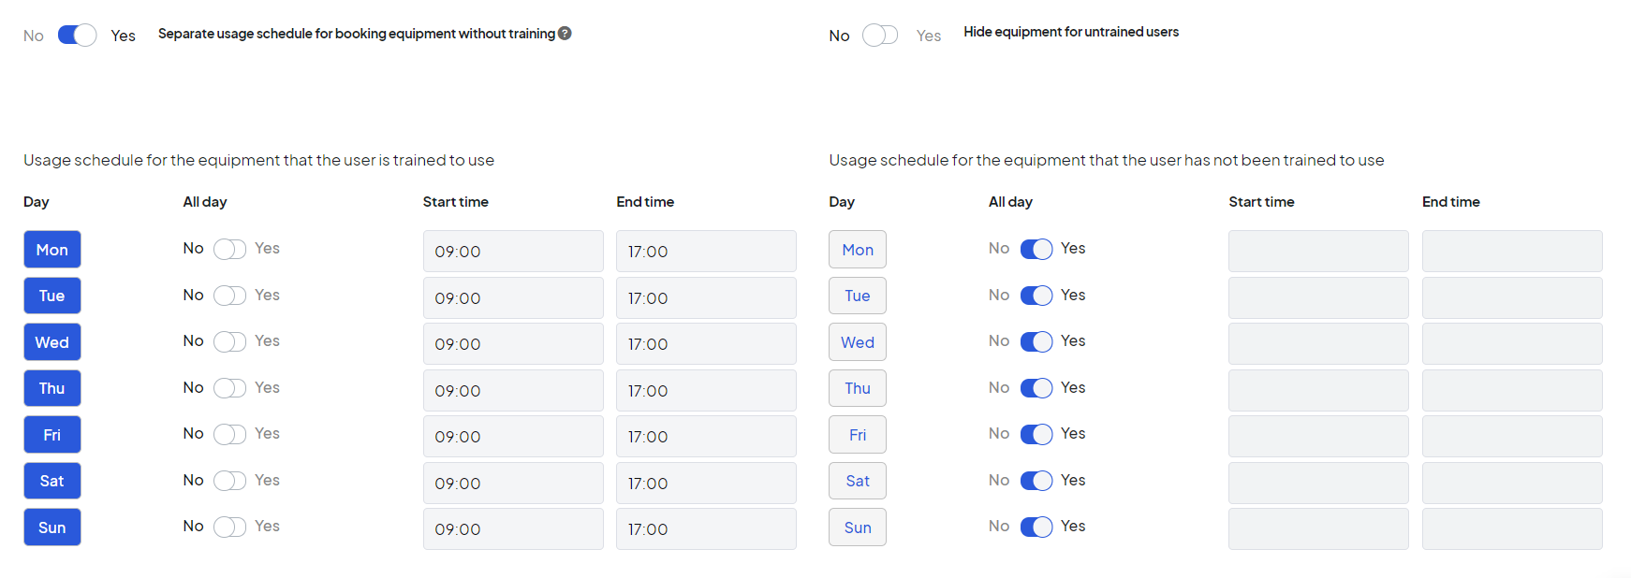Enable Hide equipment for untrained users toggle
The height and width of the screenshot is (578, 1631).
coord(879,36)
